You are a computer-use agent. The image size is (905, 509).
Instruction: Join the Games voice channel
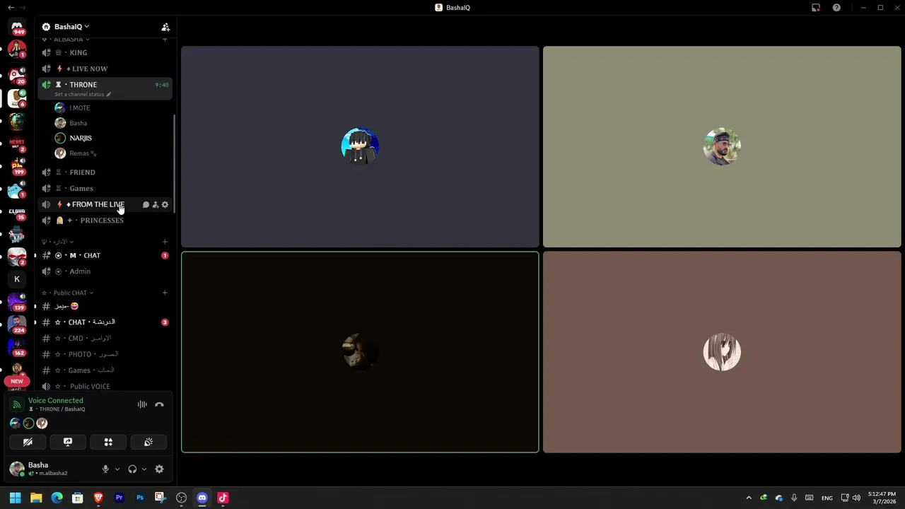point(105,189)
